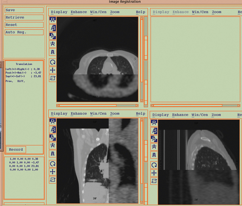The height and width of the screenshot is (206, 242).
Task: Toggle the 'A' overlay icon in axial panel
Action: click(52, 52)
